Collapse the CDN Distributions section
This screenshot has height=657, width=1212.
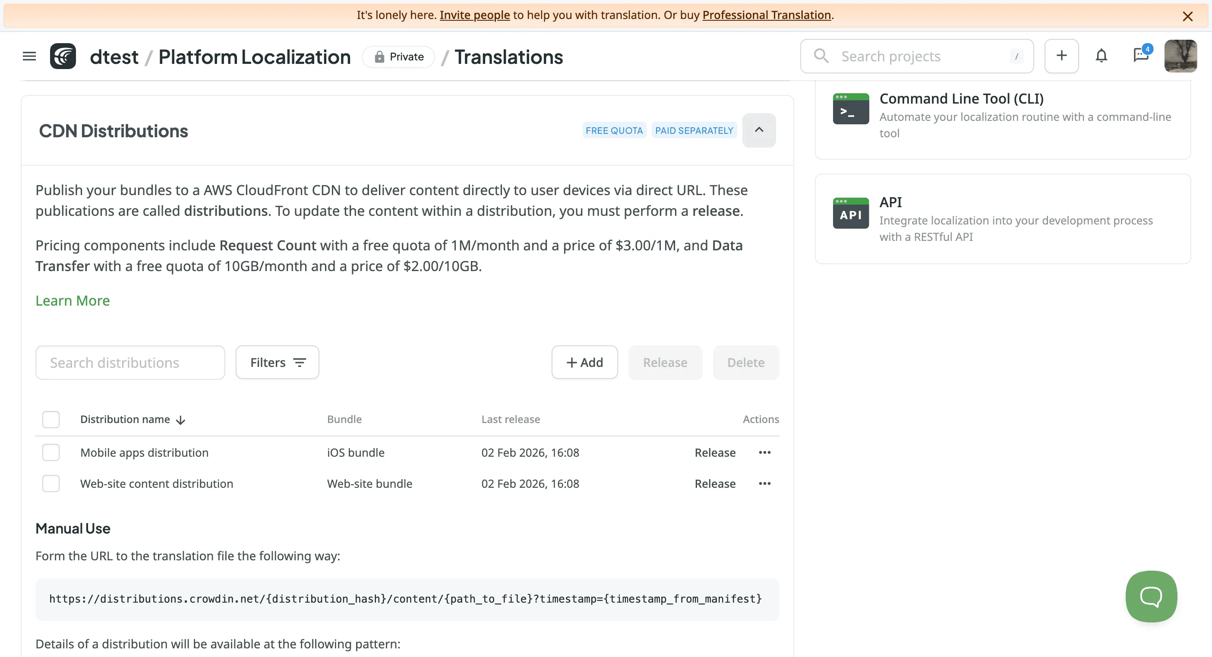759,130
